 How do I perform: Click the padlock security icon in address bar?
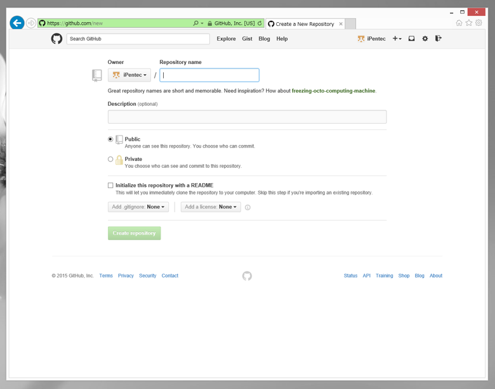[x=210, y=23]
